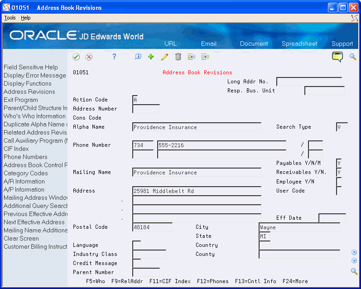Click the info bubble icon in toolbar
361x289 pixels.
138,57
